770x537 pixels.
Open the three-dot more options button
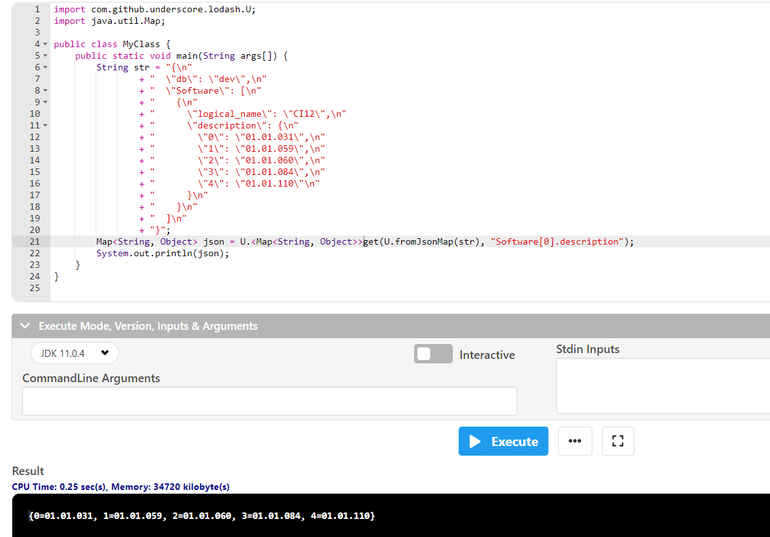[575, 441]
